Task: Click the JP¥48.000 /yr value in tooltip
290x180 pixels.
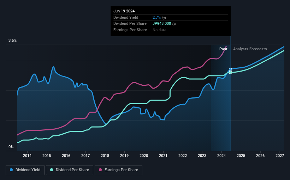Action: (165, 24)
